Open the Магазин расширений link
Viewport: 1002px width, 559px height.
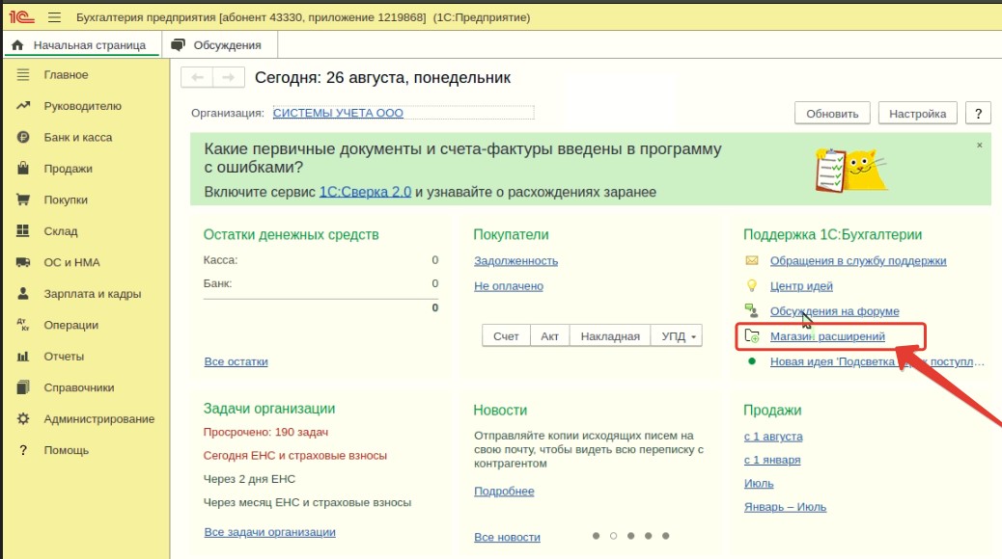click(x=827, y=336)
